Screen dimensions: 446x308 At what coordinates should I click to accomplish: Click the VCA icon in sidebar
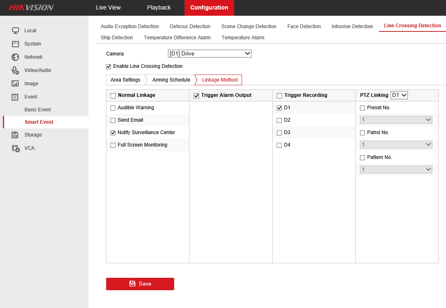(x=15, y=148)
